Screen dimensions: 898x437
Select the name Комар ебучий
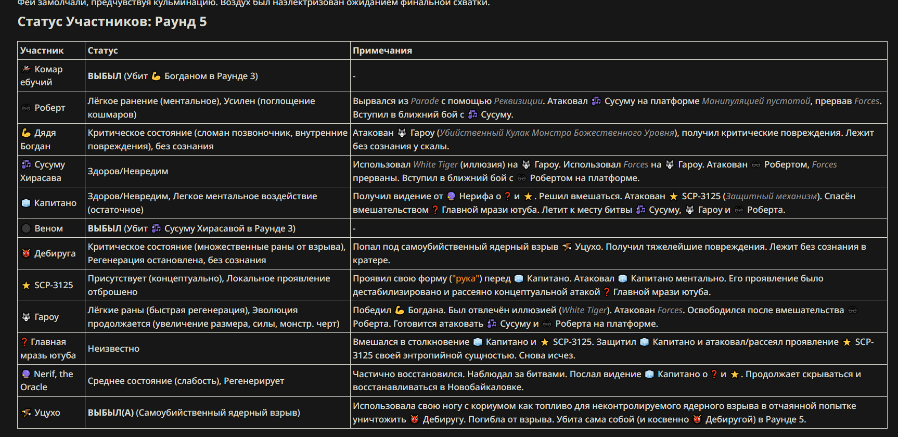point(42,76)
